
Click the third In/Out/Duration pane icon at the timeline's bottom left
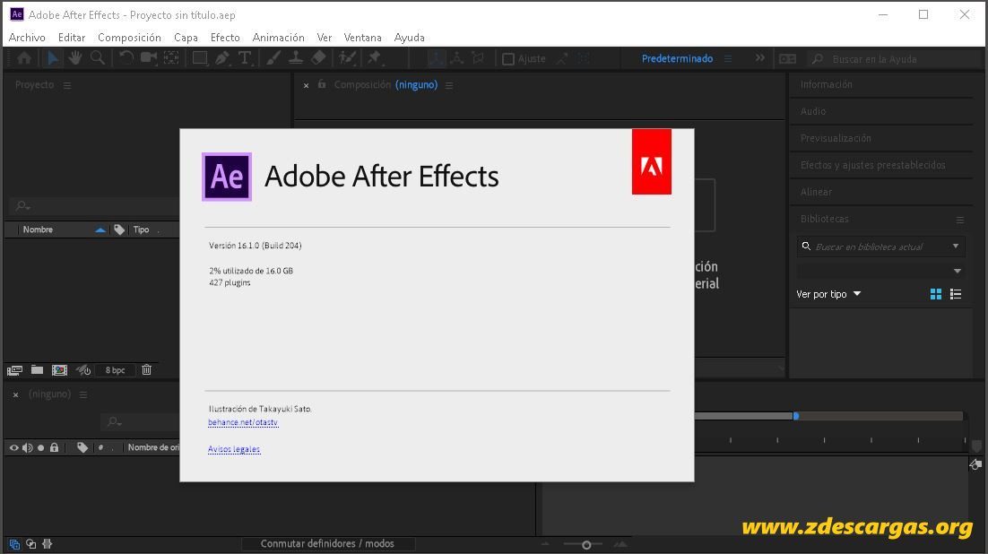coord(48,544)
